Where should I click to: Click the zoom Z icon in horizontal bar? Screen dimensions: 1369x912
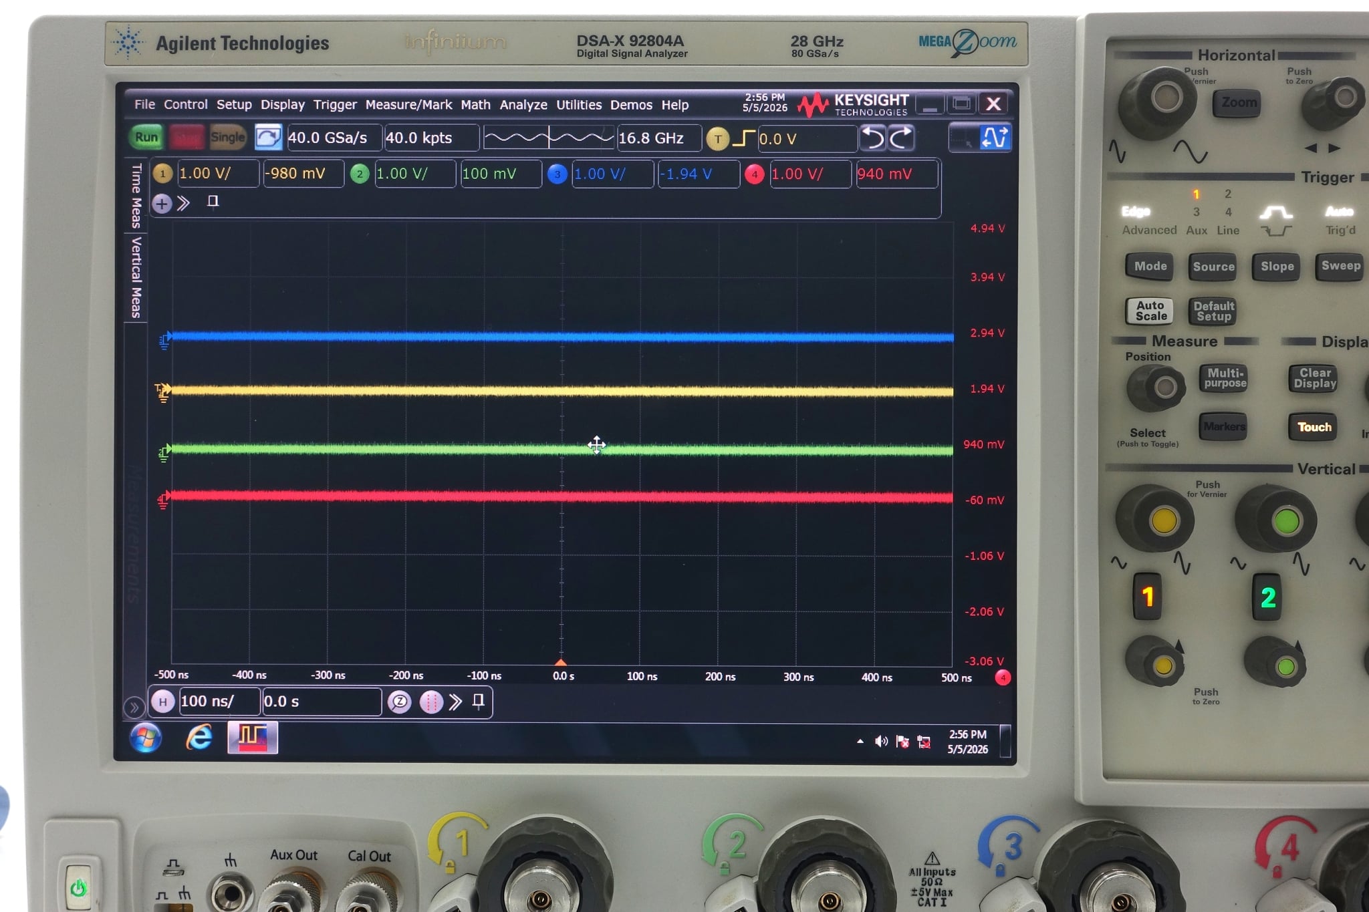[x=400, y=702]
